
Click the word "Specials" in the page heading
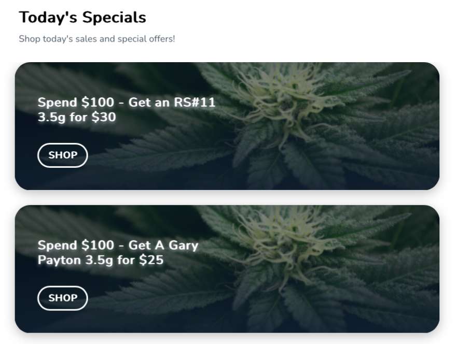(x=114, y=18)
